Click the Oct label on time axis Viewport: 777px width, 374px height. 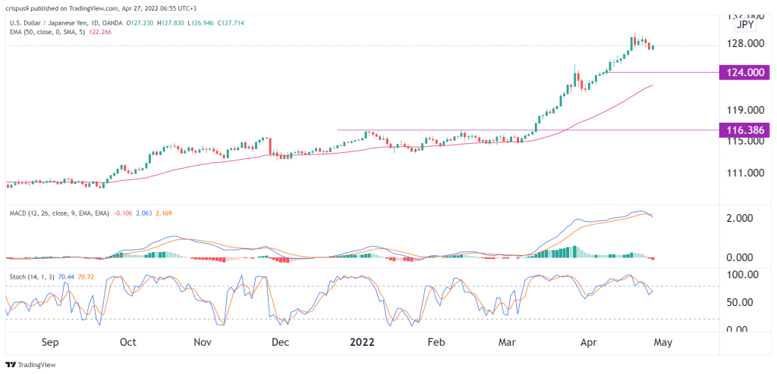[128, 342]
